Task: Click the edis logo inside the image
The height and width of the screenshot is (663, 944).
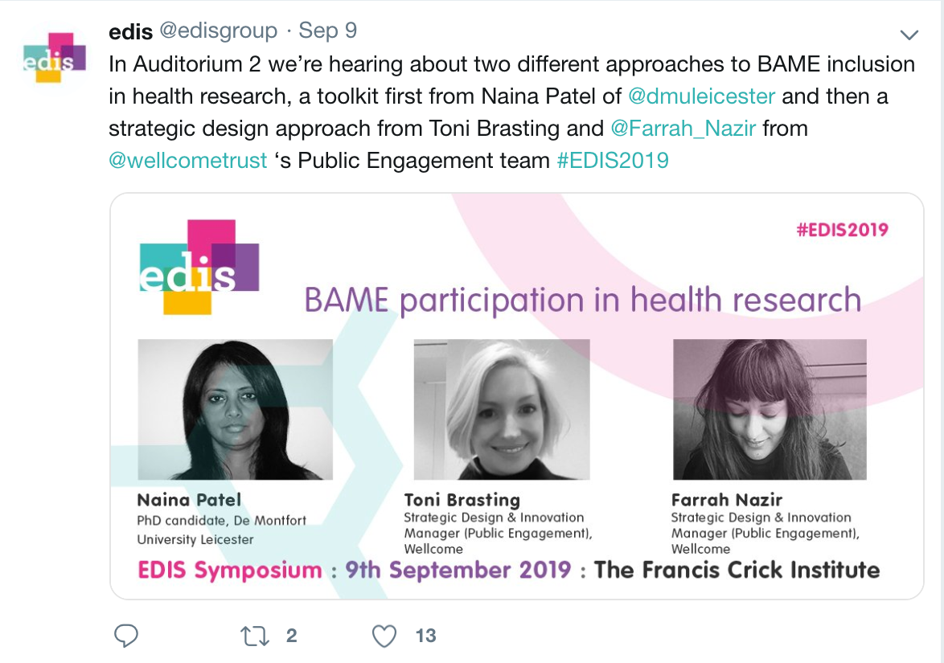Action: [199, 267]
